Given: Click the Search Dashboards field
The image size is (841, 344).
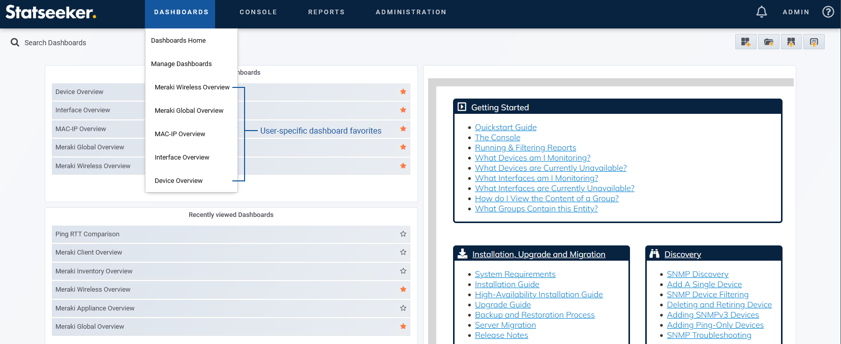Looking at the screenshot, I should [x=55, y=43].
